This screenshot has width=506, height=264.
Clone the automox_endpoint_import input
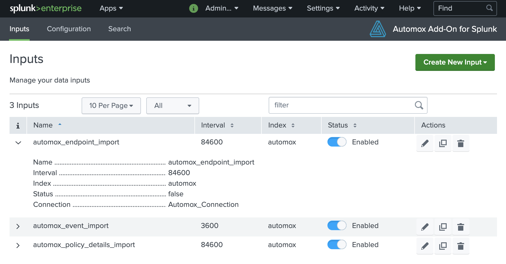pos(443,143)
